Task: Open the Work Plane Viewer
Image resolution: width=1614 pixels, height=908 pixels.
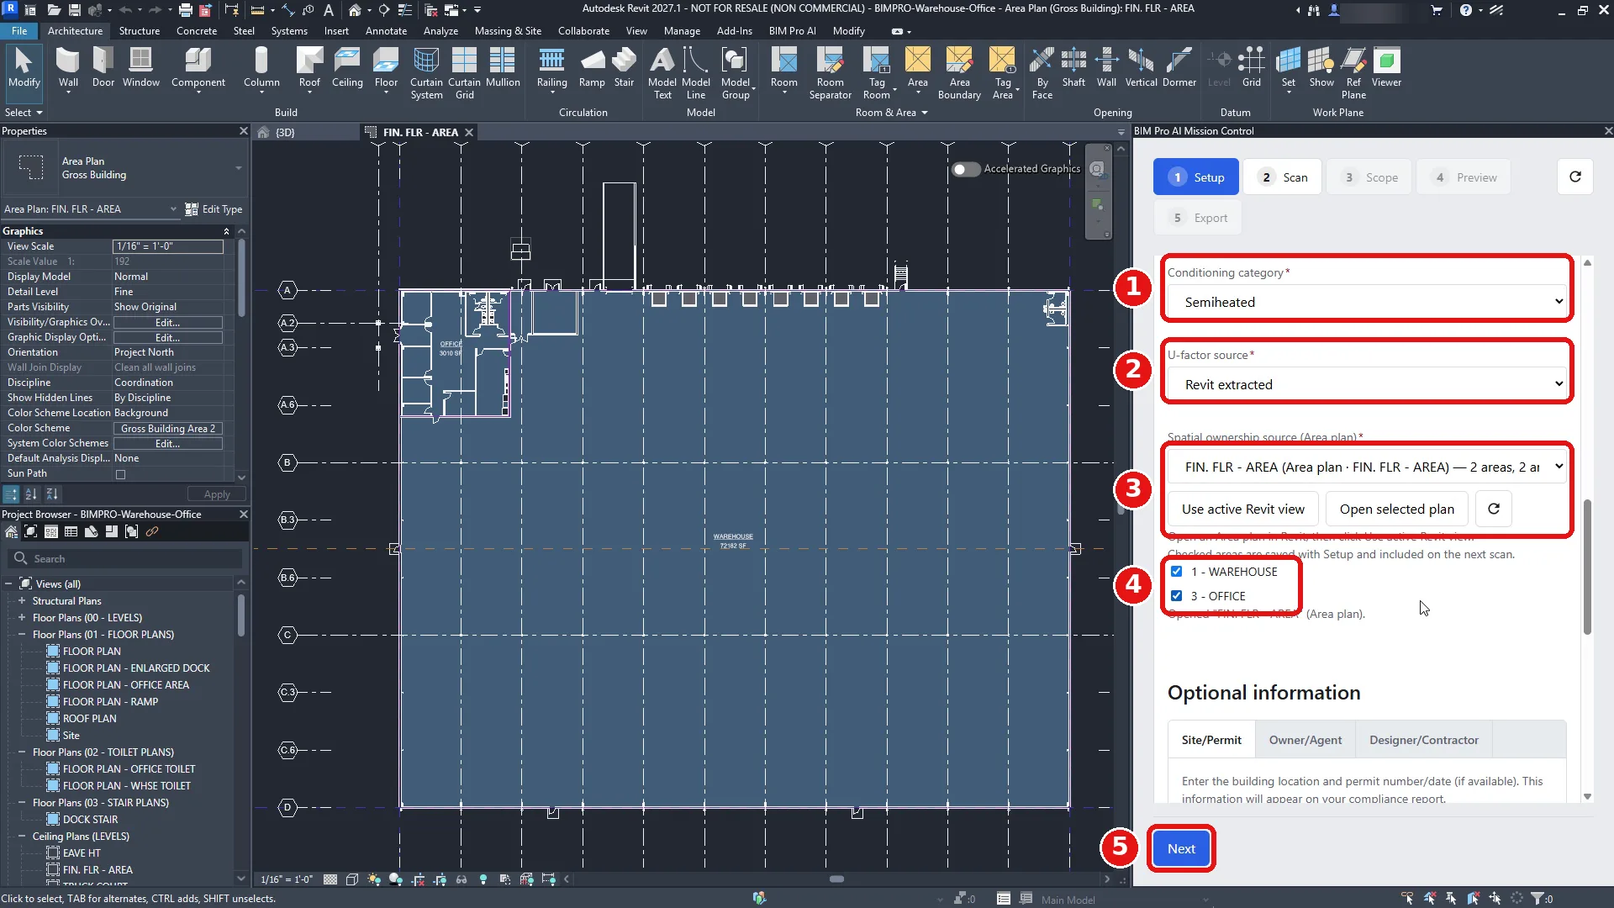Action: point(1386,67)
